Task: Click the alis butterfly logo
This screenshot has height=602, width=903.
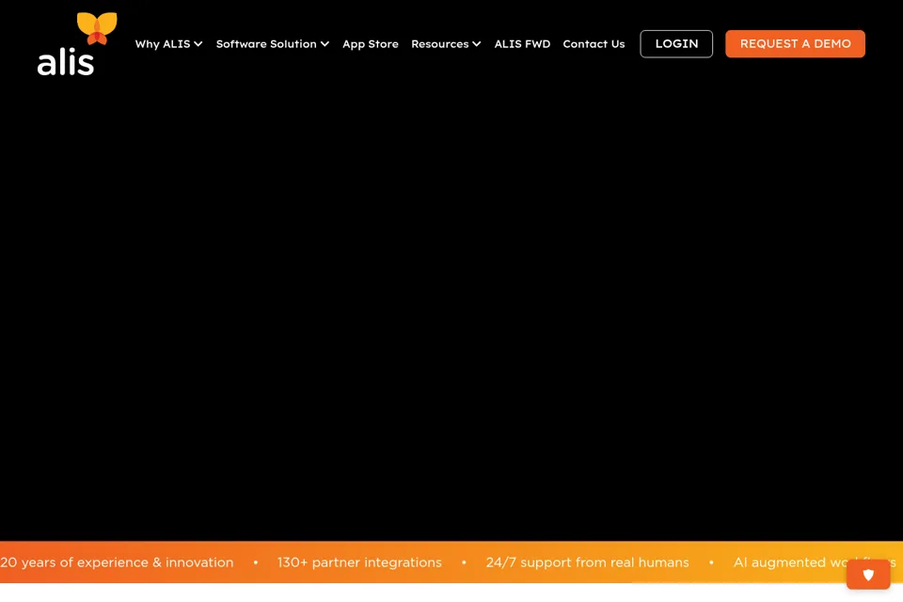Action: (x=77, y=44)
